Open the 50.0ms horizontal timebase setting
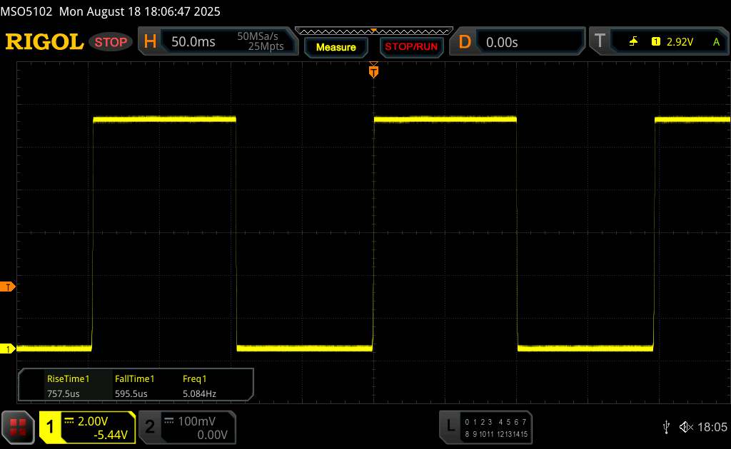Screen dimensions: 731x449 193,42
